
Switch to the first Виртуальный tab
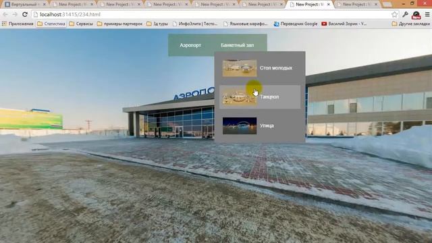pos(25,5)
